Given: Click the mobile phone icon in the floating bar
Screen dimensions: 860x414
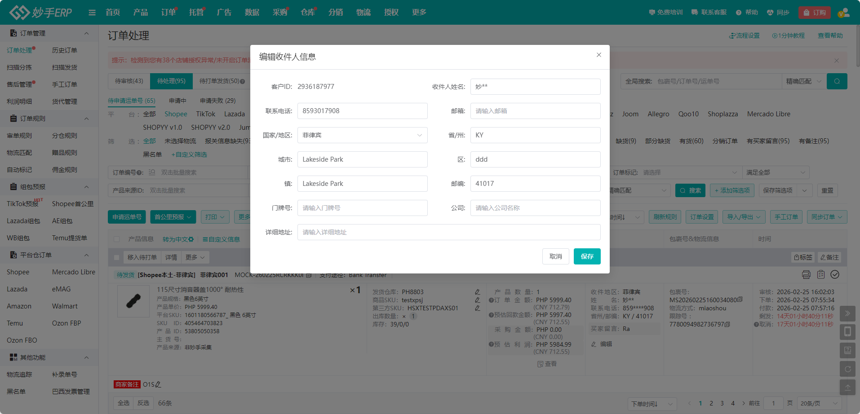Looking at the screenshot, I should pos(847,332).
